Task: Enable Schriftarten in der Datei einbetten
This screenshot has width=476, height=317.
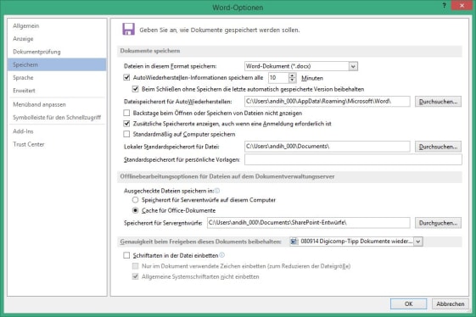Action: [126, 255]
